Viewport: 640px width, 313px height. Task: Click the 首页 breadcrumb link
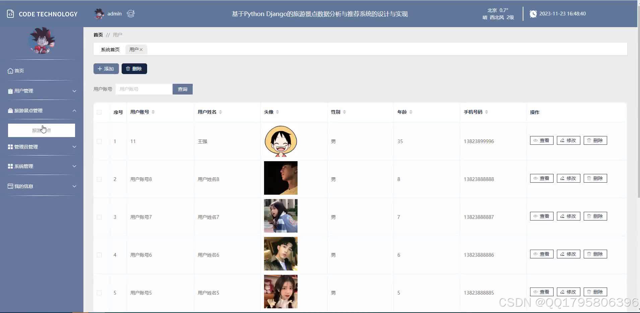click(98, 35)
